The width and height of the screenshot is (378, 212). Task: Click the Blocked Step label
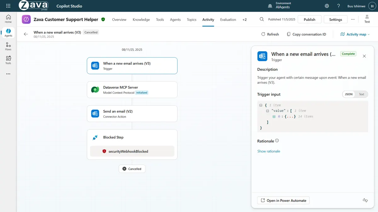coord(113,137)
